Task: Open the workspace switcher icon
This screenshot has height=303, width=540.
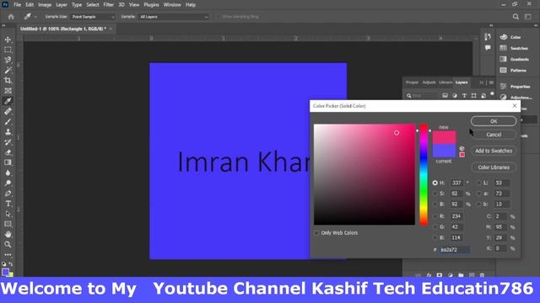Action: point(527,17)
